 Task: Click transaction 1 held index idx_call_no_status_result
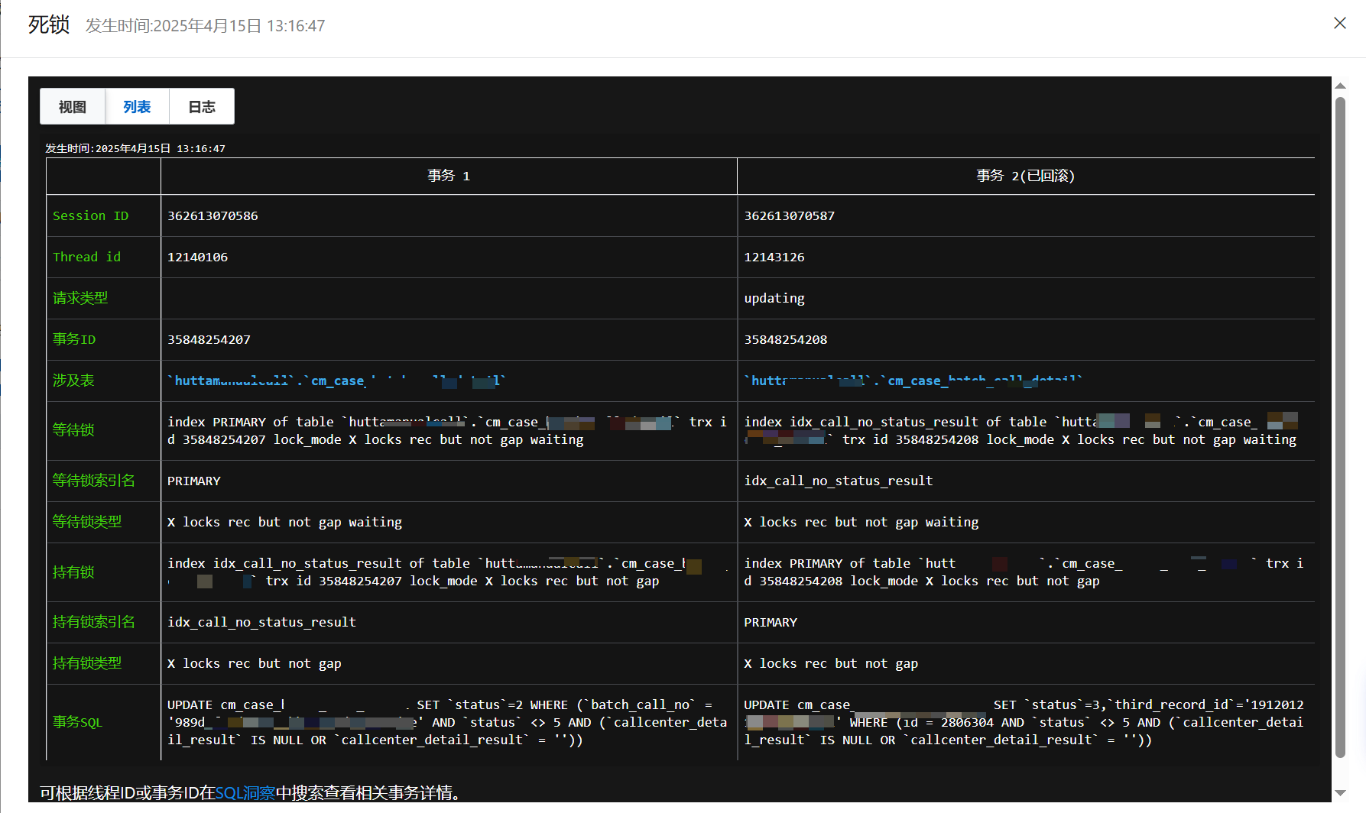[x=261, y=623]
